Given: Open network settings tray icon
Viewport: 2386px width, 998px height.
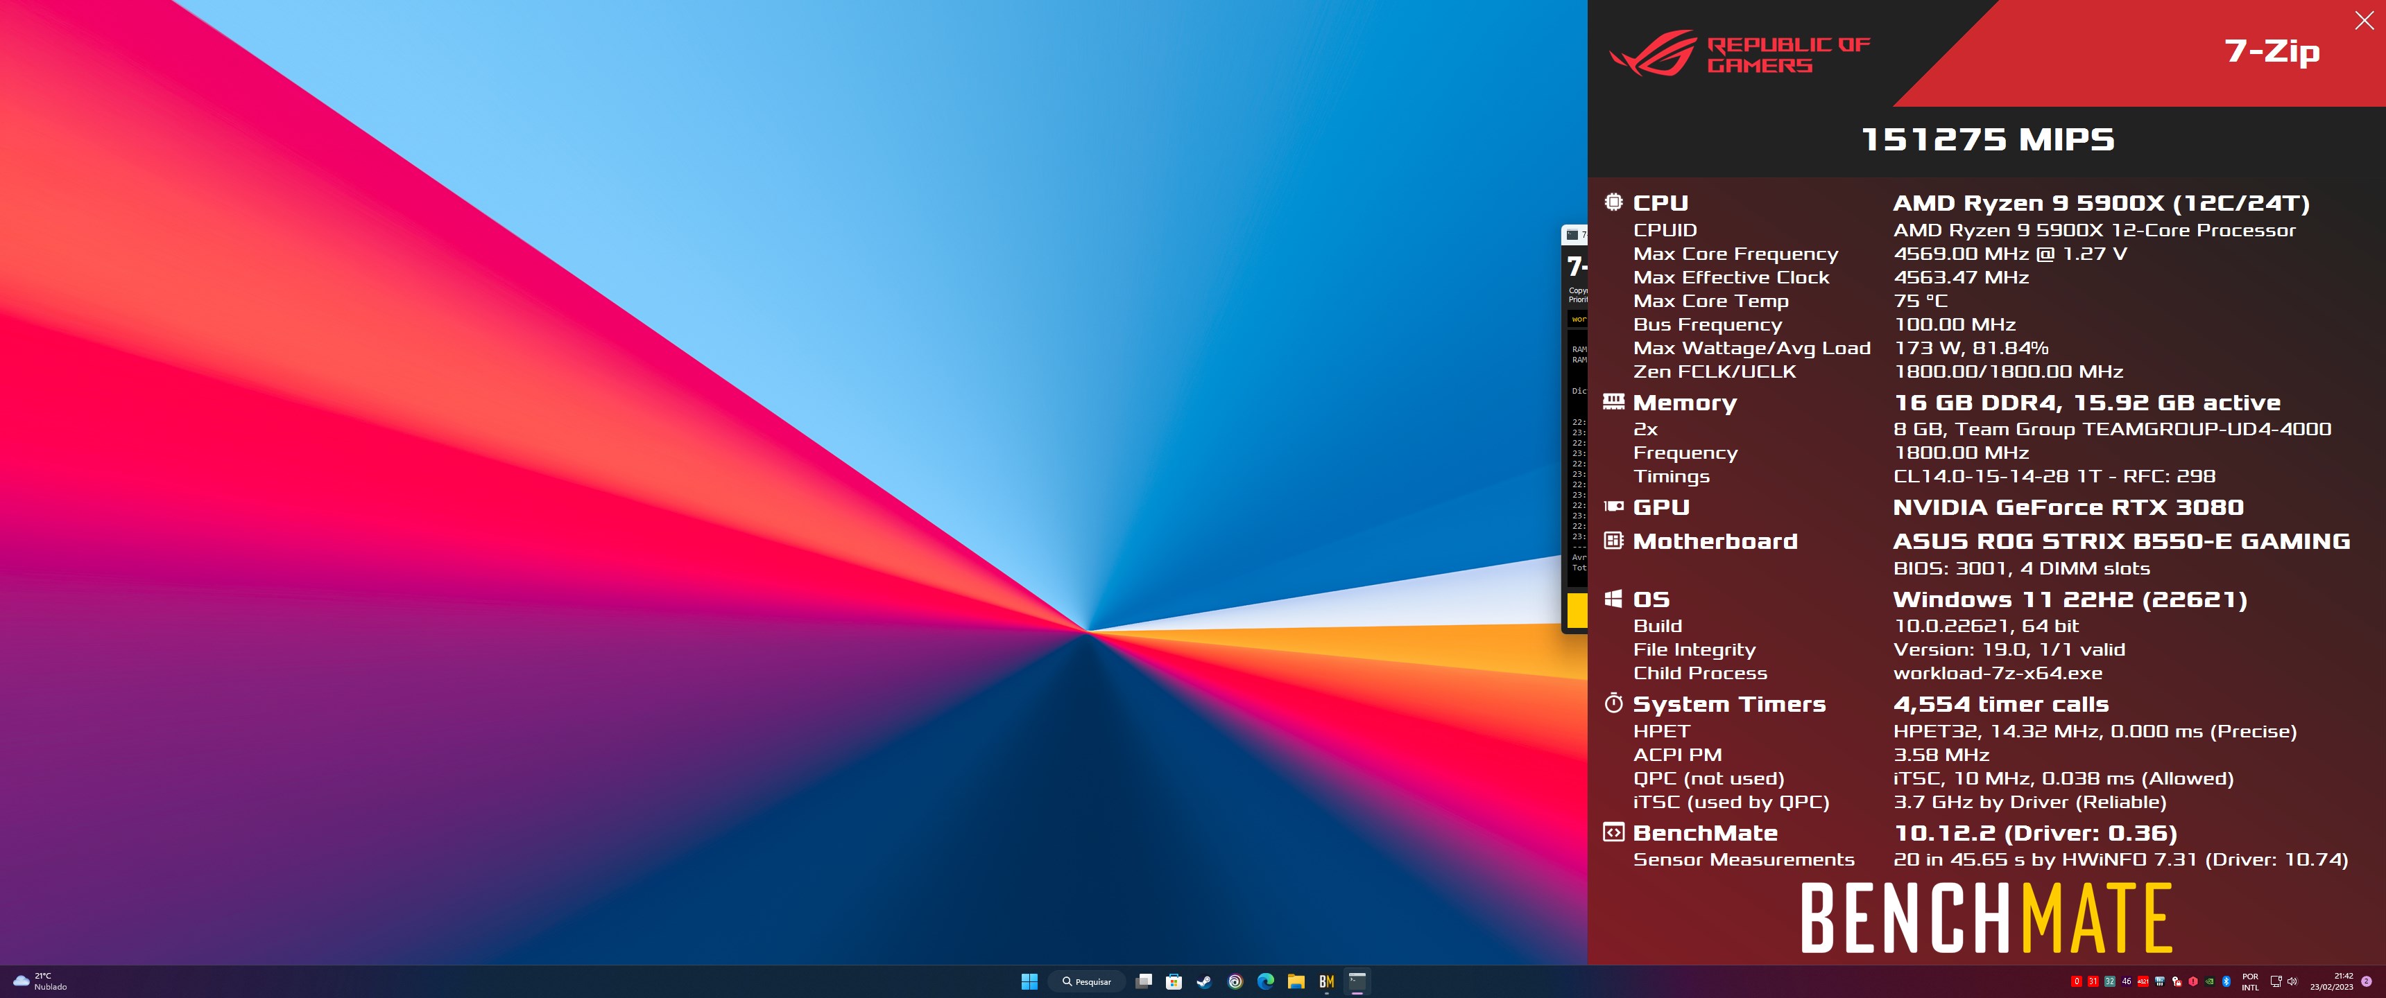Looking at the screenshot, I should [2276, 981].
